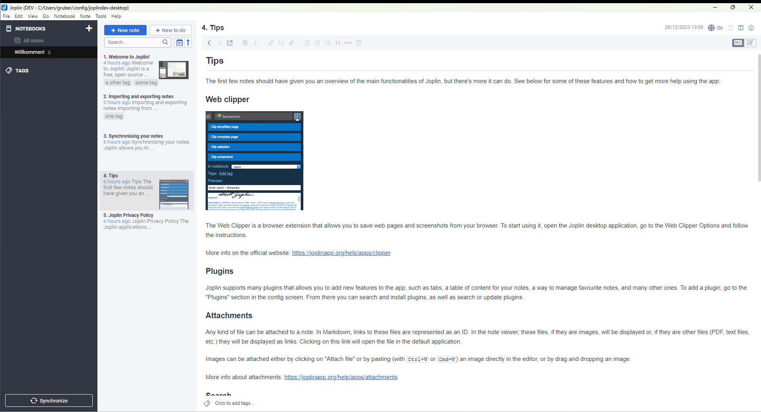Click the note date '28/12/2023 13:09'
This screenshot has width=761, height=412.
(x=684, y=27)
